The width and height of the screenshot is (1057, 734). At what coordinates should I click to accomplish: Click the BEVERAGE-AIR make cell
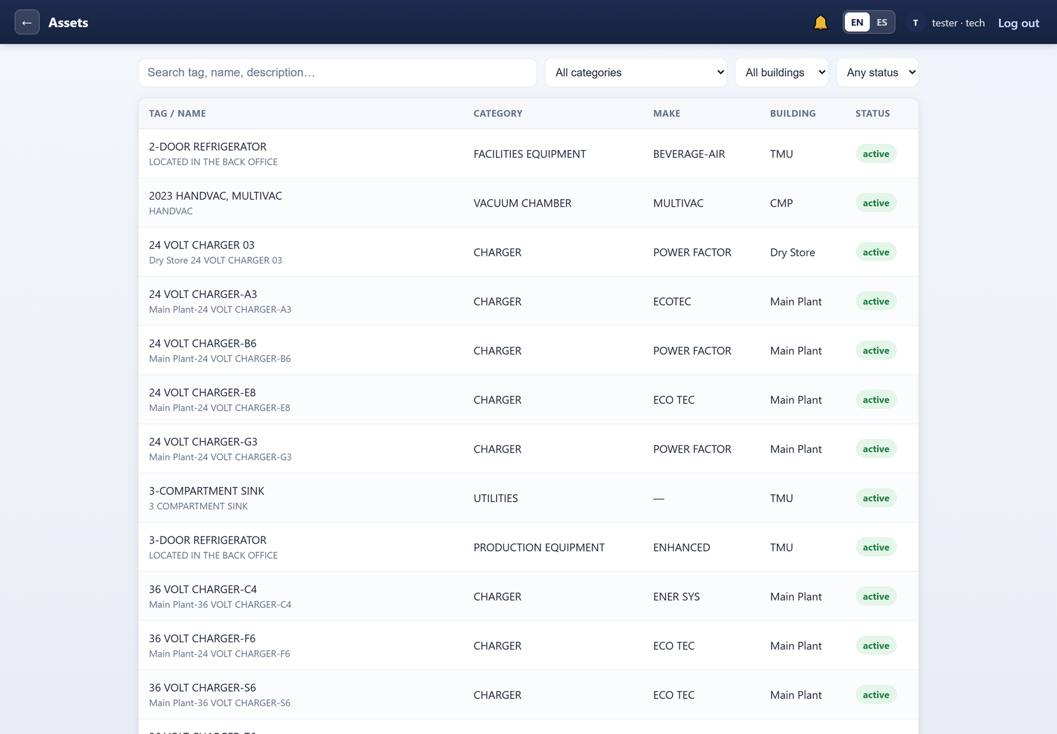pos(689,154)
